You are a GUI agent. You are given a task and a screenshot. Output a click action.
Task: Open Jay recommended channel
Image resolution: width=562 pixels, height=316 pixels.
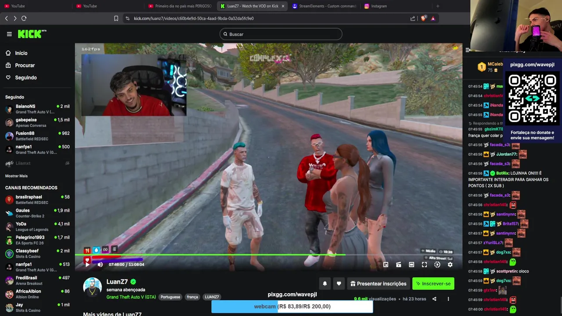tap(37, 307)
